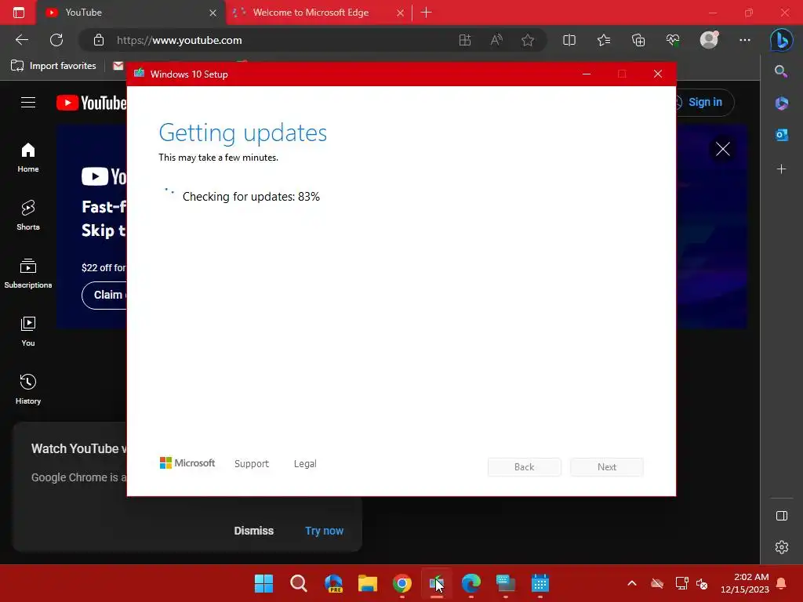Open Microsoft Edge from taskbar
Viewport: 803px width, 602px height.
click(471, 583)
